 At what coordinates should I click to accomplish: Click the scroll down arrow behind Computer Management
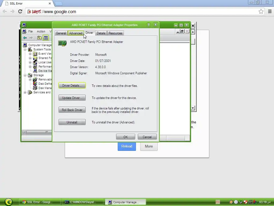(x=193, y=108)
